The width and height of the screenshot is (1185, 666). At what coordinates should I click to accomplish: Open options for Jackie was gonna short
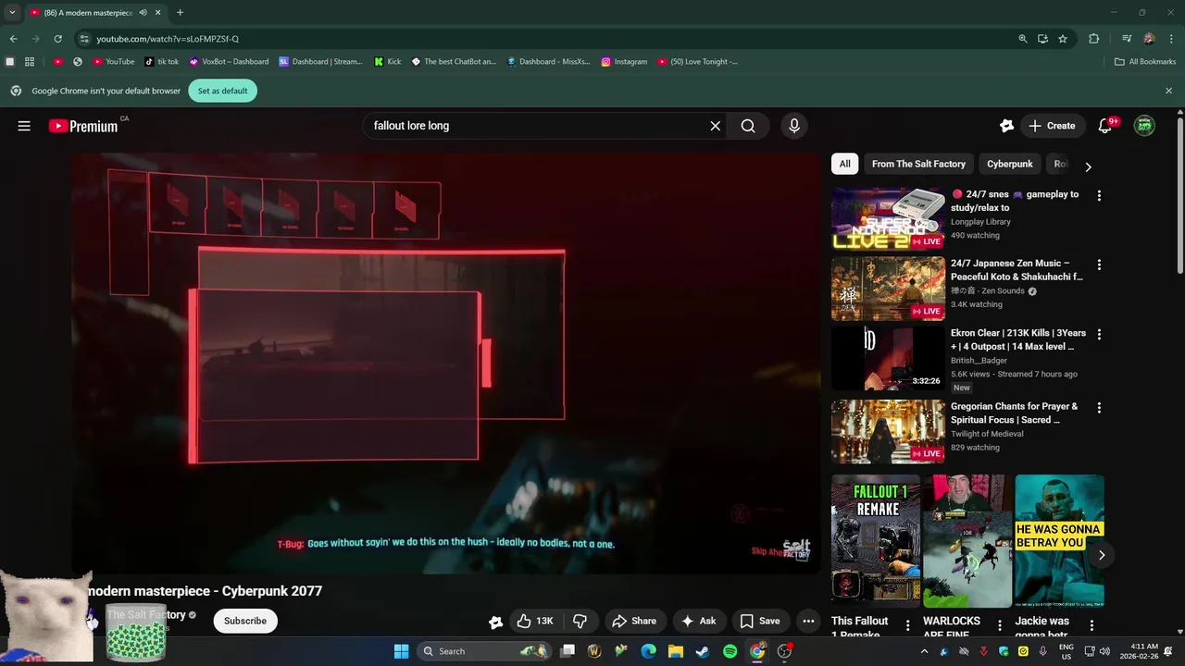(x=1091, y=626)
